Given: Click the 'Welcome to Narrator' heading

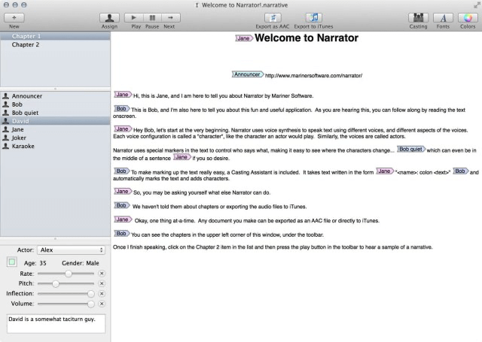Looking at the screenshot, I should coord(307,38).
